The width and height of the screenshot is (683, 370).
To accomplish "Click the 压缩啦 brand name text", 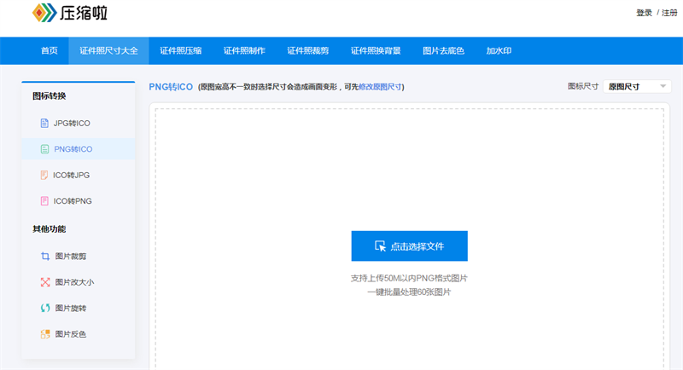I will [x=84, y=13].
